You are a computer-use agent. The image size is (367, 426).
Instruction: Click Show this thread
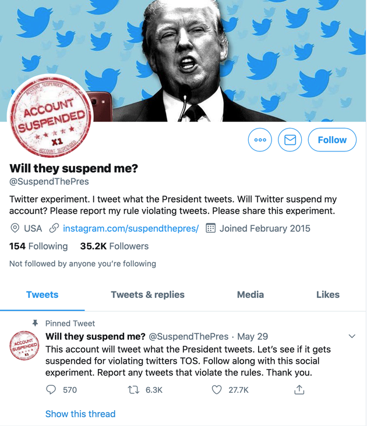80,414
